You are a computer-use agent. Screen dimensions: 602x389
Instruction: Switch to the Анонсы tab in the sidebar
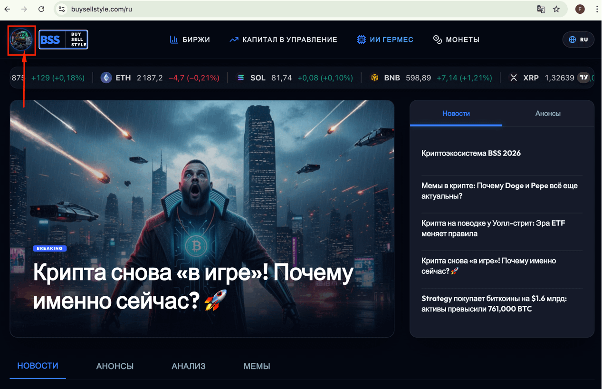(x=547, y=113)
